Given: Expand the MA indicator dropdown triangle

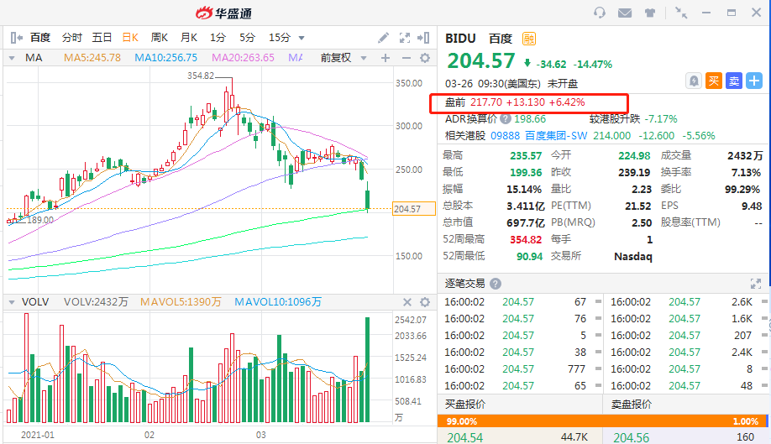Looking at the screenshot, I should pos(12,58).
